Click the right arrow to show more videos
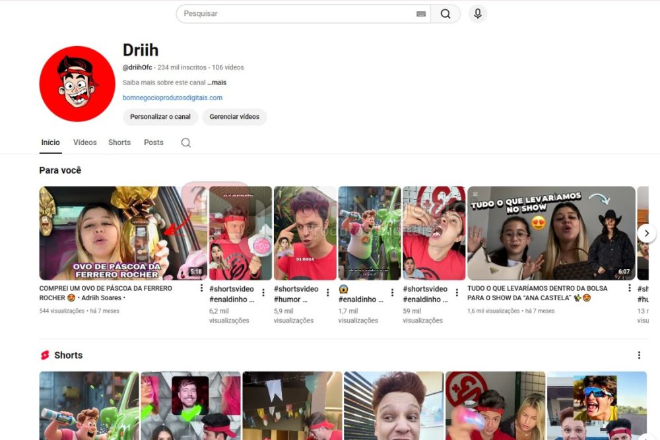 (x=647, y=233)
